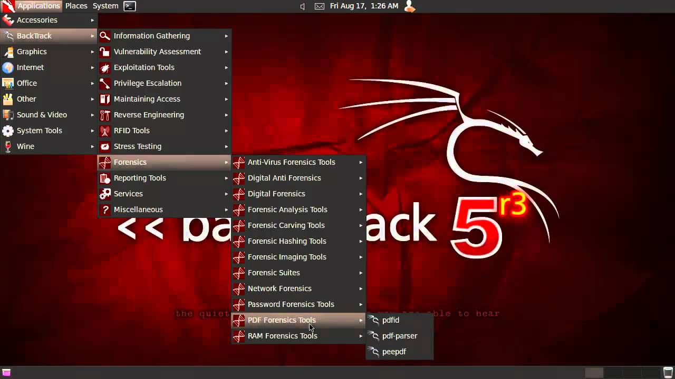Viewport: 675px width, 379px height.
Task: Click the user session icon
Action: 410,6
